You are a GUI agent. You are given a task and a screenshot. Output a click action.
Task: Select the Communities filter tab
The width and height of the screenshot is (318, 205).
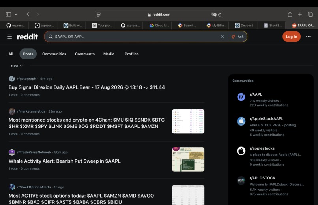point(54,54)
